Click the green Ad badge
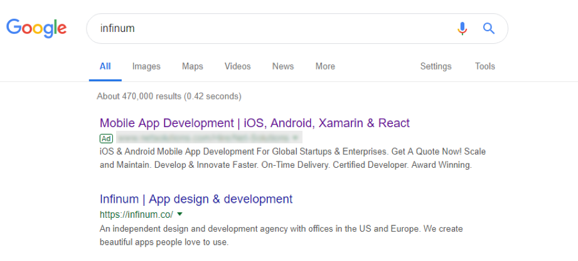Image resolution: width=578 pixels, height=261 pixels. tap(106, 138)
